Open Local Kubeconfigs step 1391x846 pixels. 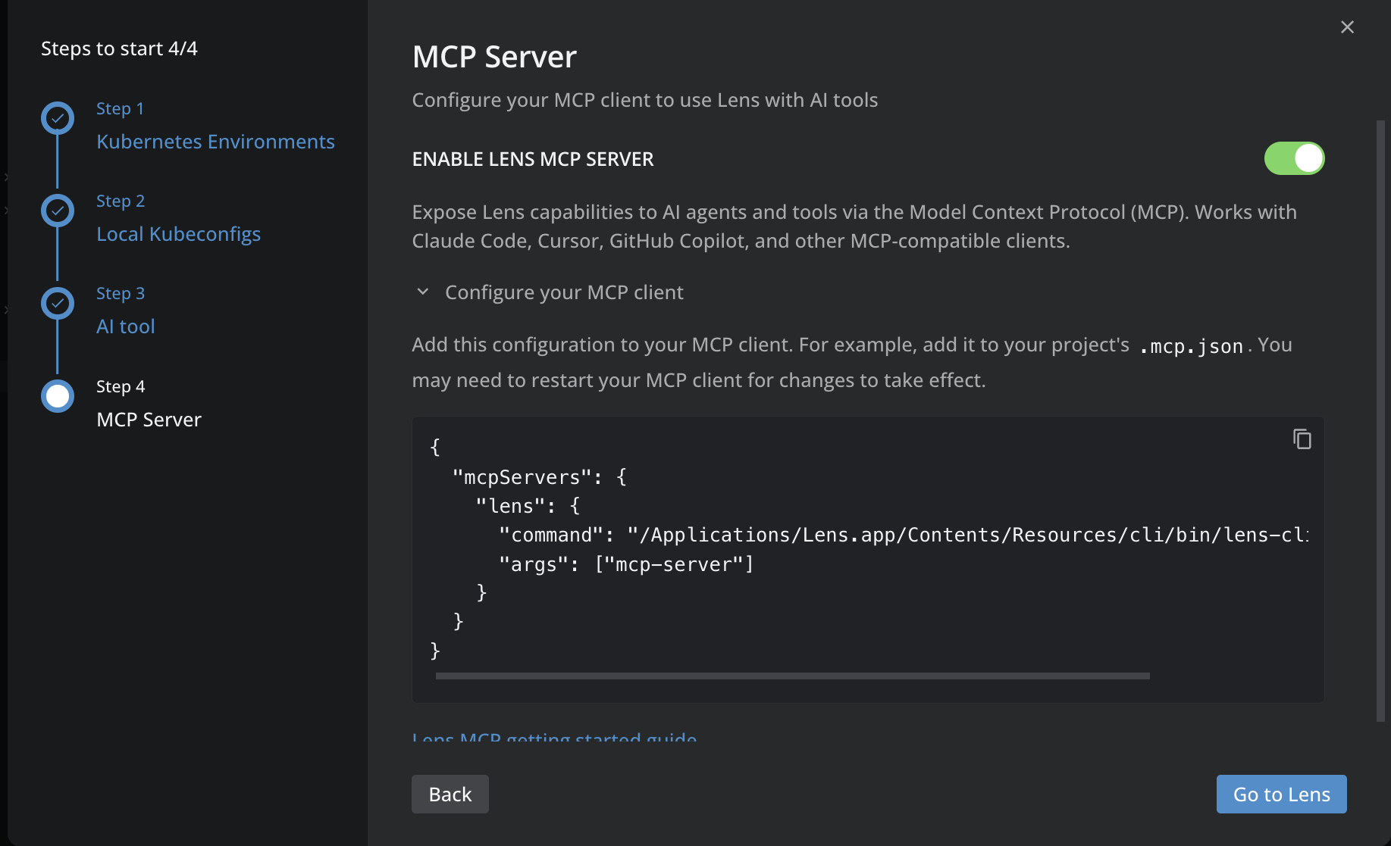pyautogui.click(x=178, y=234)
